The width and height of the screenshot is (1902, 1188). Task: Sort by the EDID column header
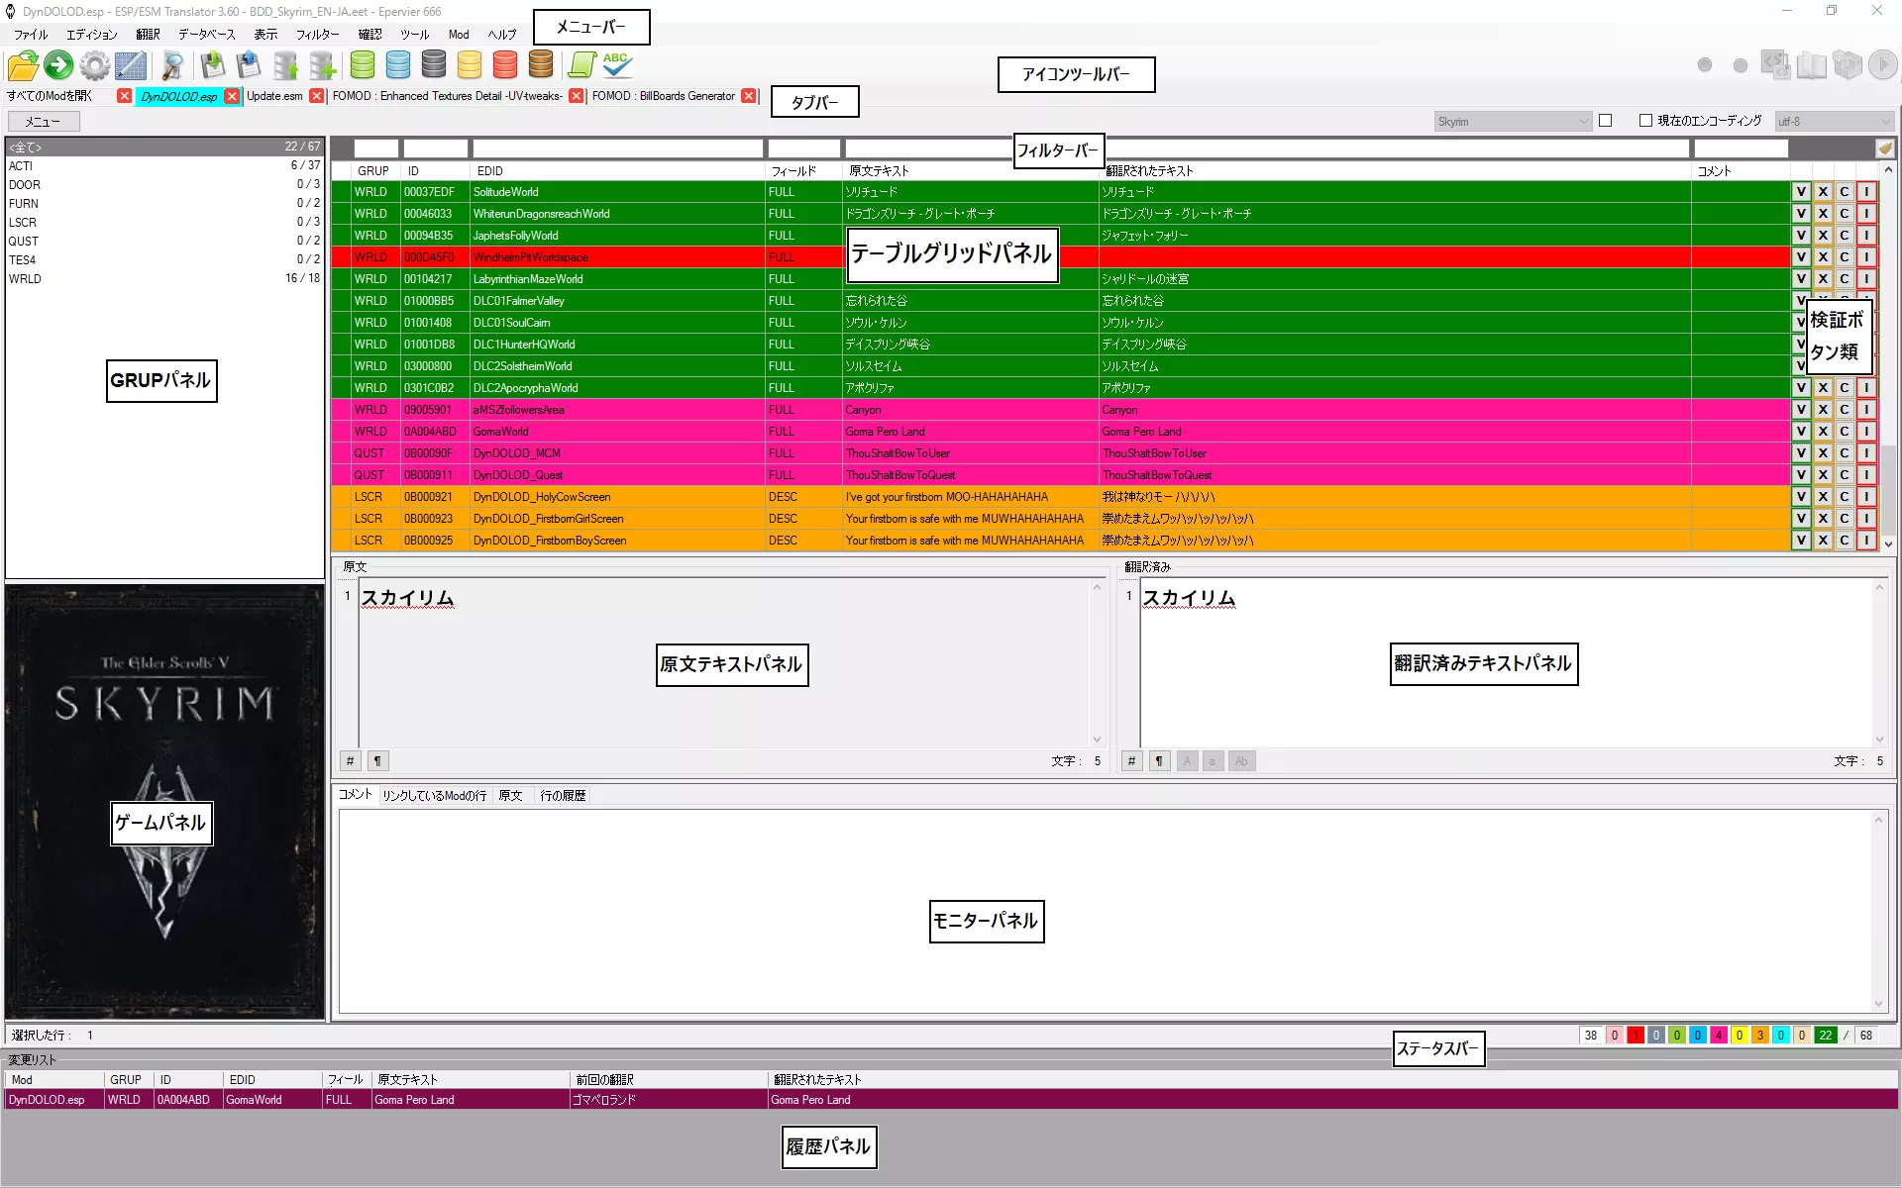617,171
